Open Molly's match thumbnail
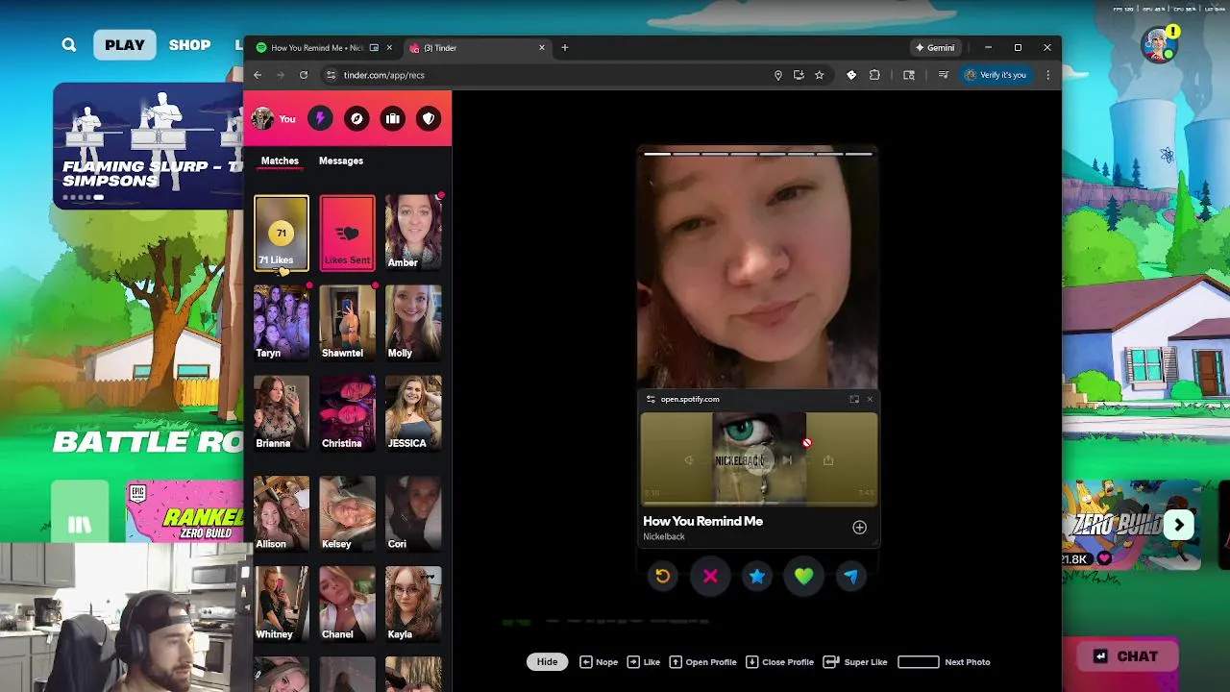The image size is (1230, 692). tap(413, 323)
